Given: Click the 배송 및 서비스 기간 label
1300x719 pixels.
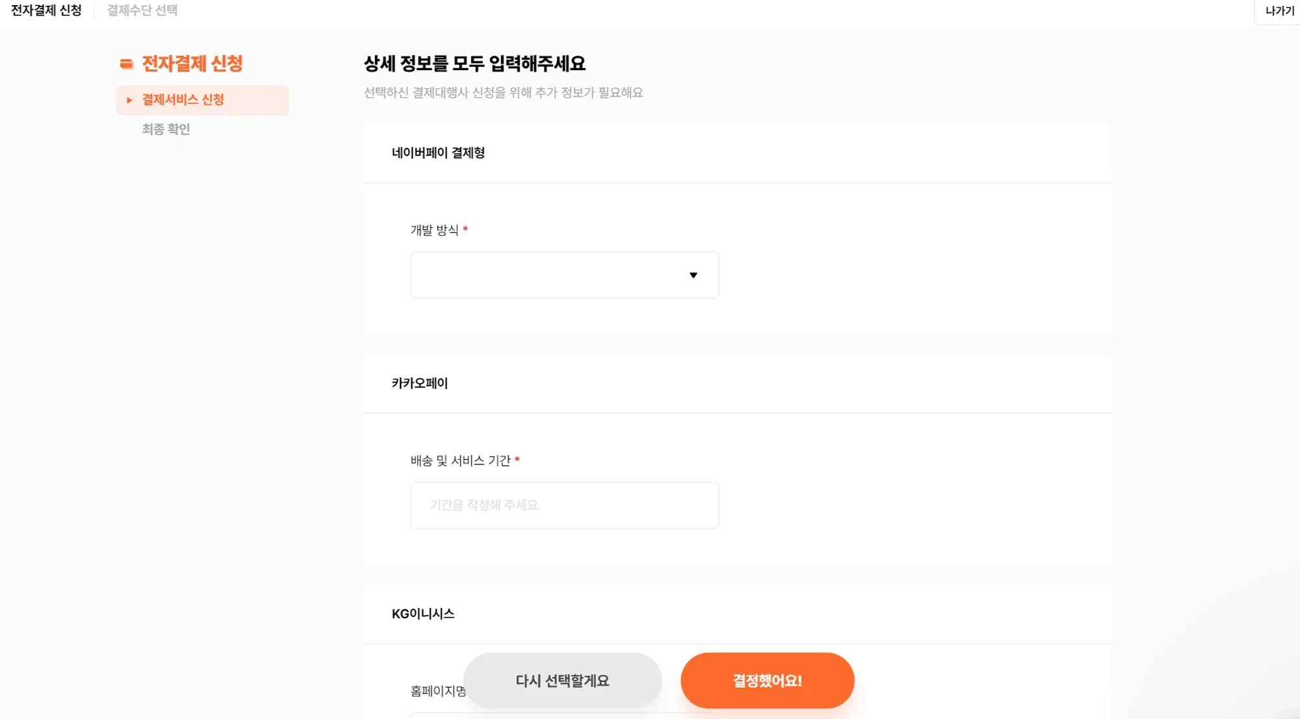Looking at the screenshot, I should (460, 460).
